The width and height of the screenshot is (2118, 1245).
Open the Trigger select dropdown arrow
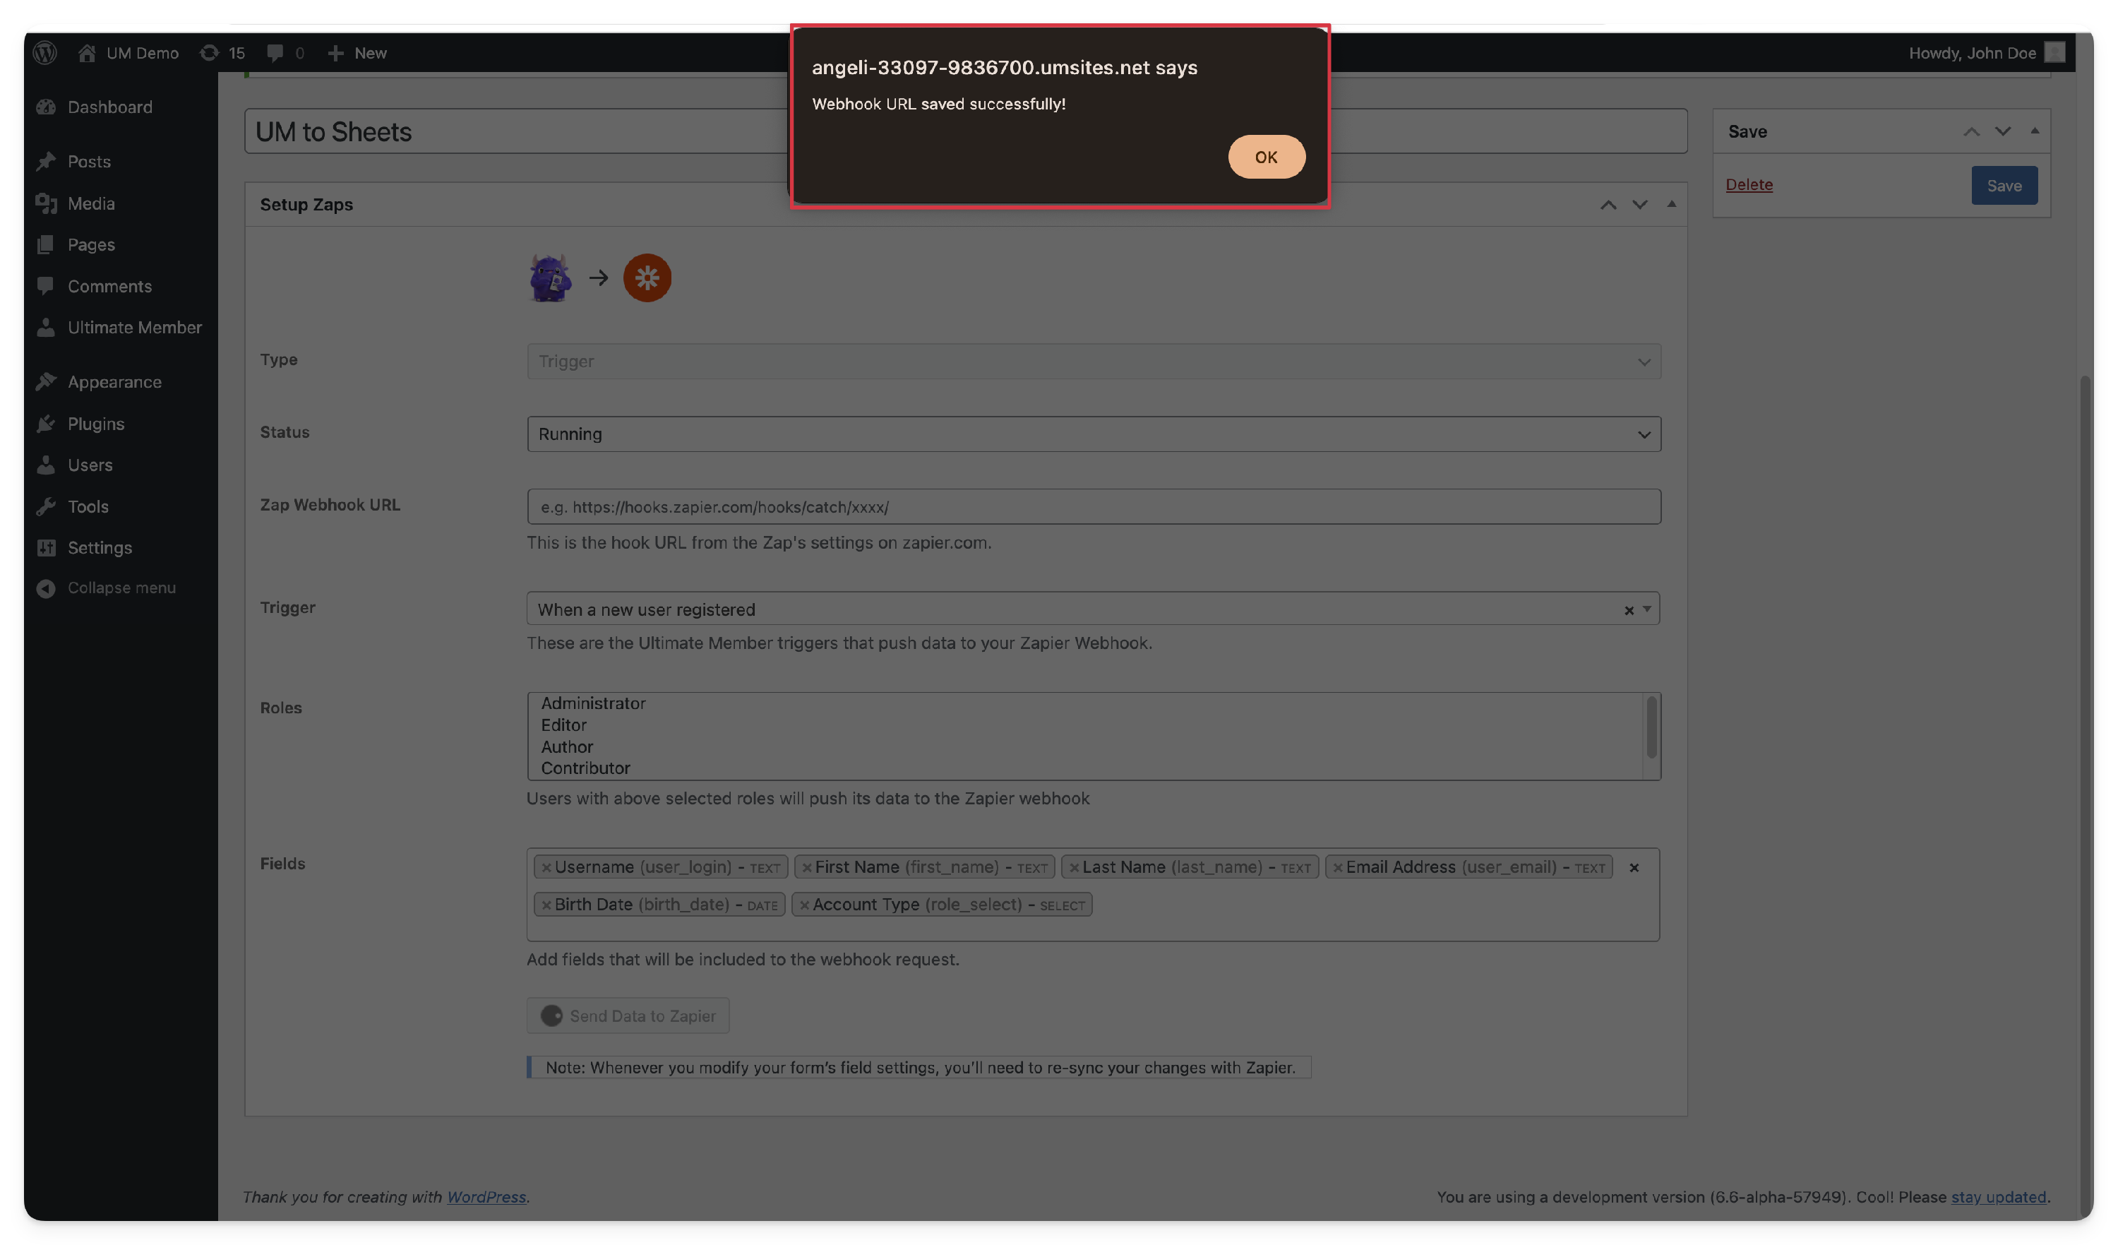pos(1646,609)
